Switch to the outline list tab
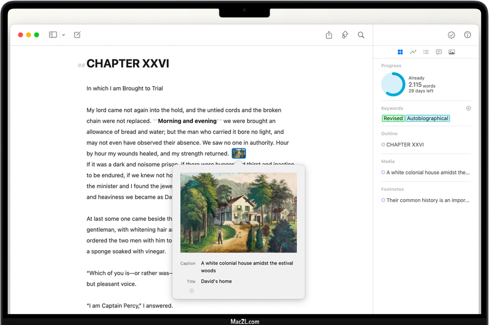This screenshot has width=489, height=325. coord(426,52)
